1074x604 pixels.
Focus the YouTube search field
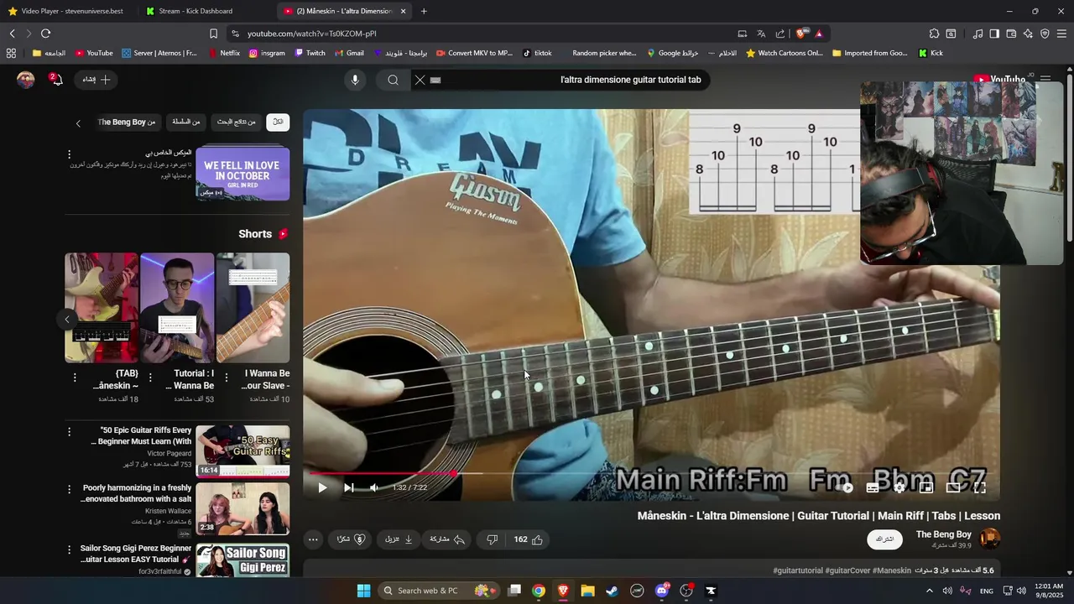(x=571, y=80)
